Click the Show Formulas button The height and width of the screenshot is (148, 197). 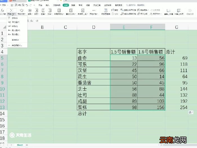point(142,14)
